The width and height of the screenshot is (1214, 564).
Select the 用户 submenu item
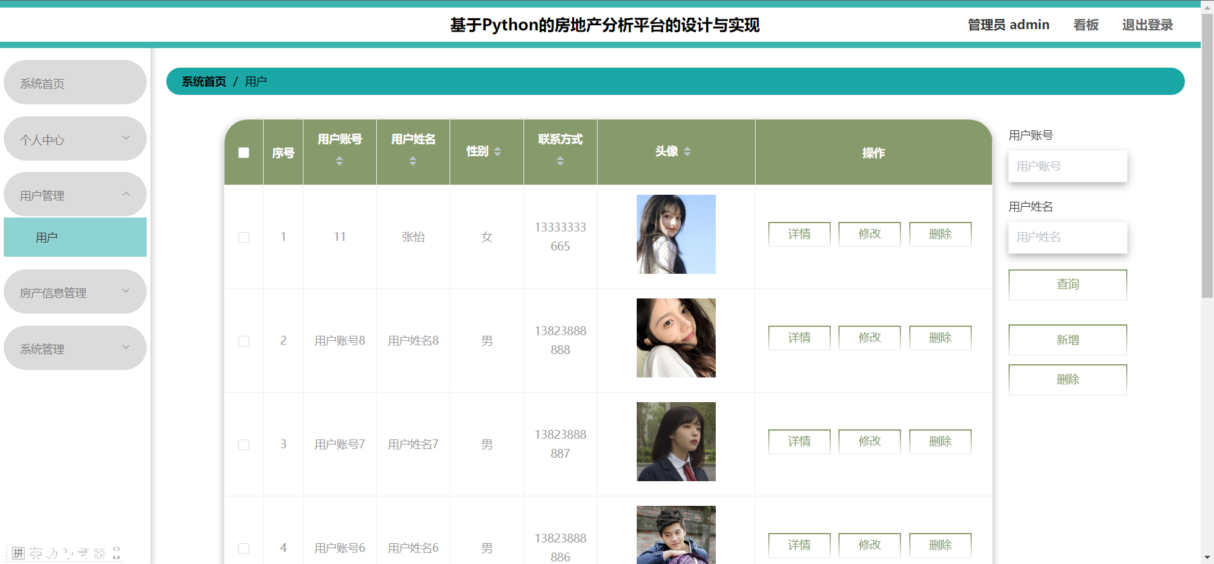click(x=75, y=237)
